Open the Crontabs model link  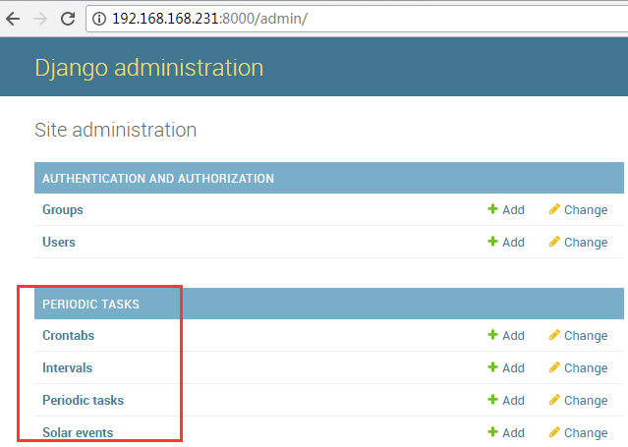tap(69, 336)
